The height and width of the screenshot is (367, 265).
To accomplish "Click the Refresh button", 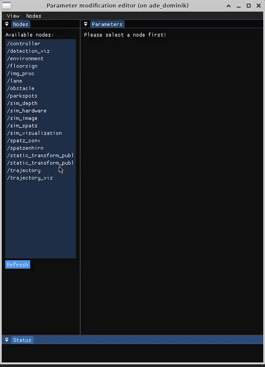I will [17, 264].
